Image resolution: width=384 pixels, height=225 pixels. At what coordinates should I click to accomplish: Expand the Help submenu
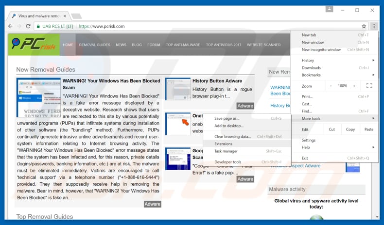[x=334, y=147]
